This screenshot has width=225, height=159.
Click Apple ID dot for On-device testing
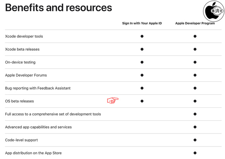142,62
